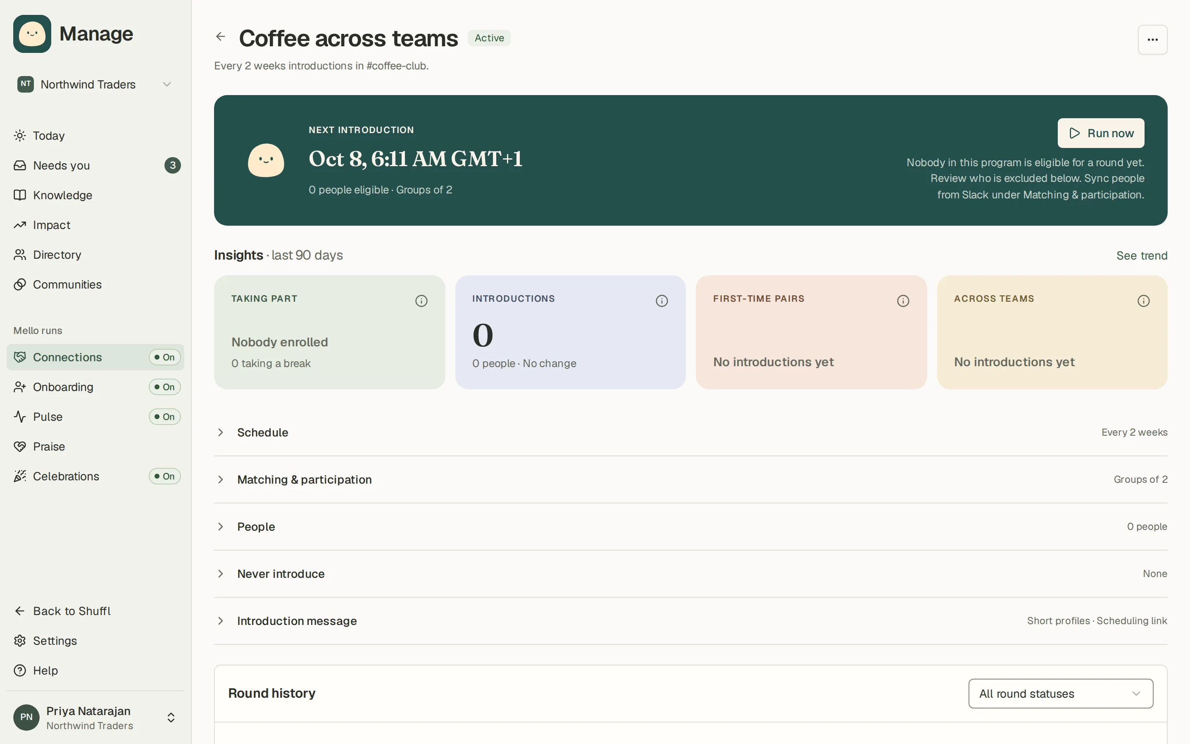The width and height of the screenshot is (1190, 744).
Task: Open the Northwind Traders workspace dropdown
Action: (x=95, y=85)
